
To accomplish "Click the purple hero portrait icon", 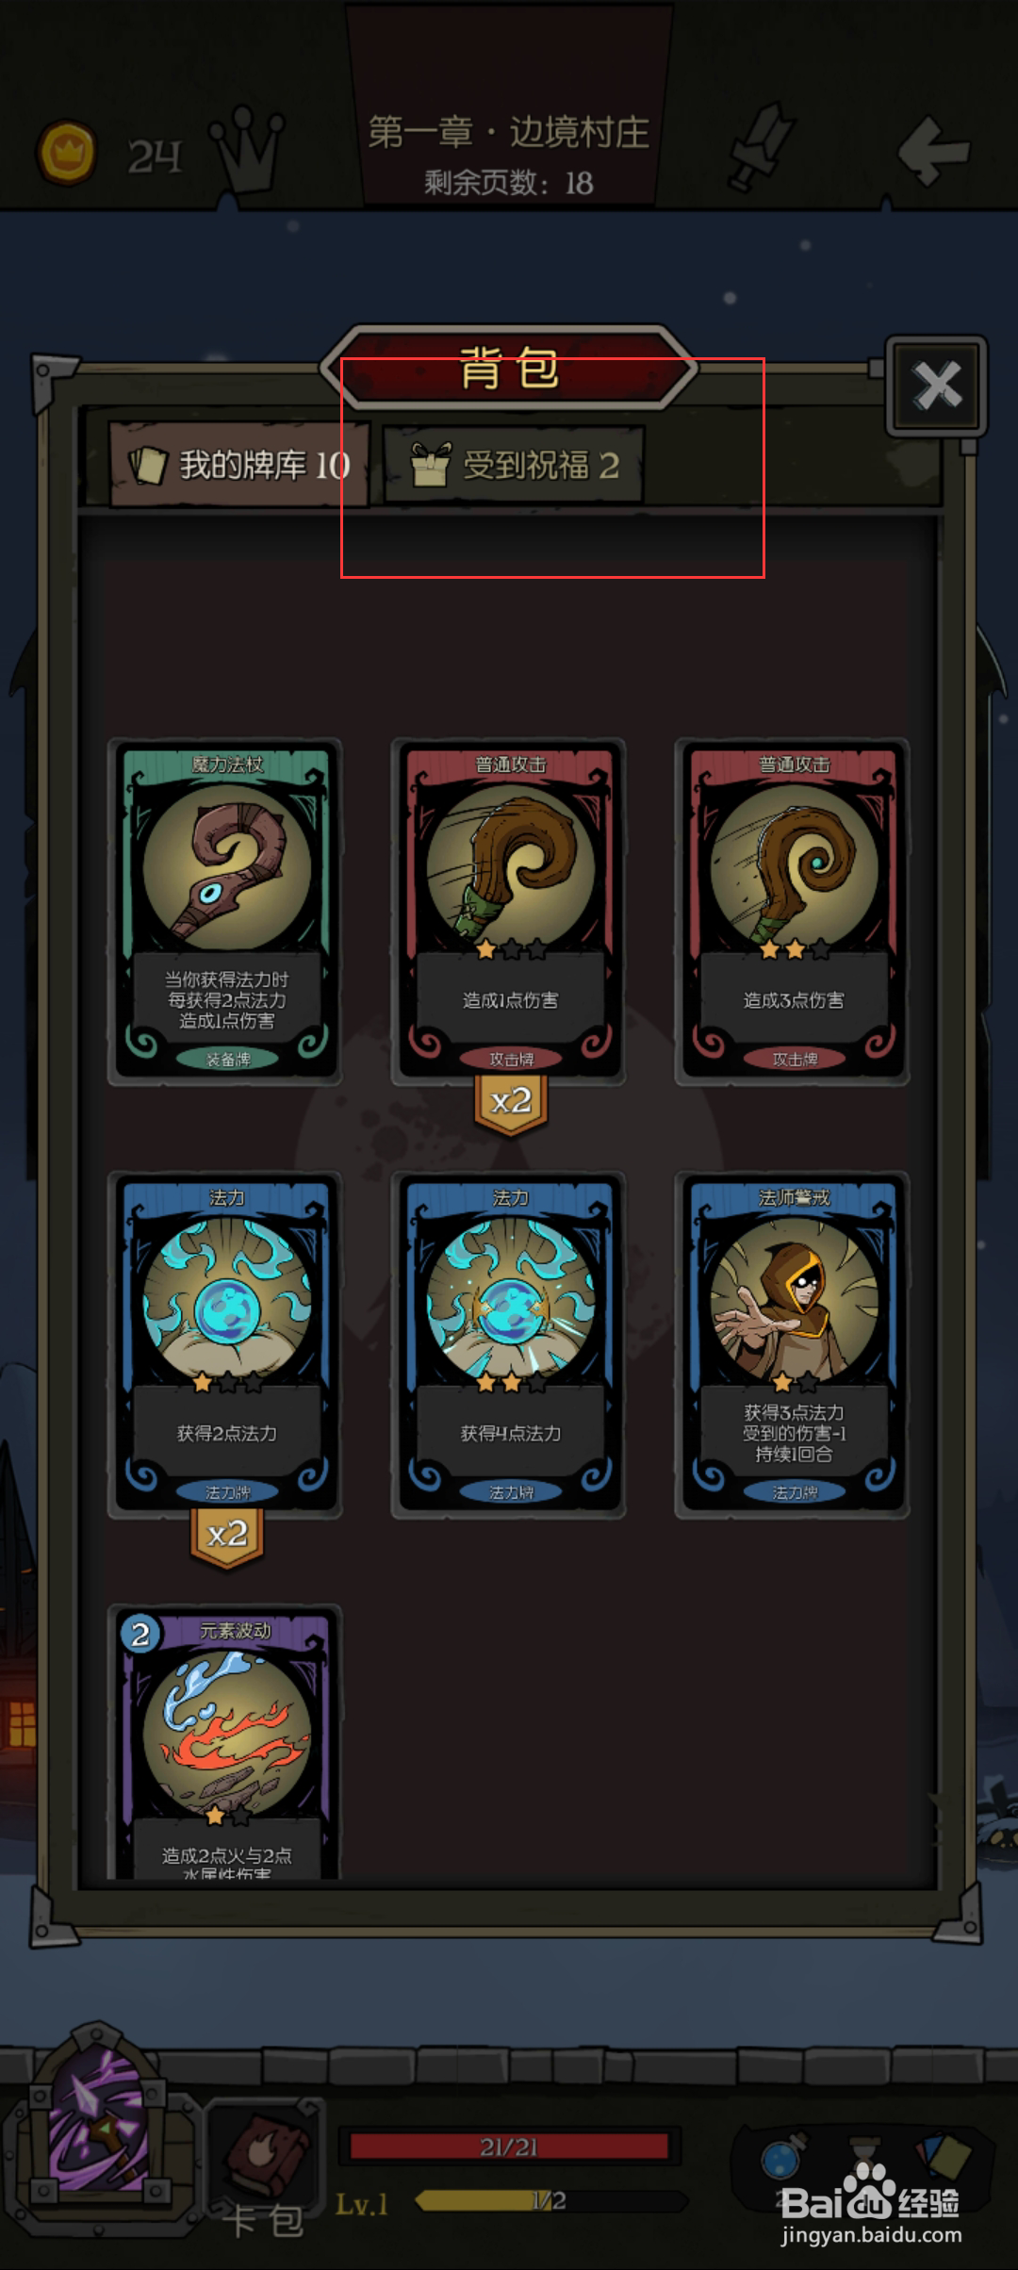I will [98, 2128].
